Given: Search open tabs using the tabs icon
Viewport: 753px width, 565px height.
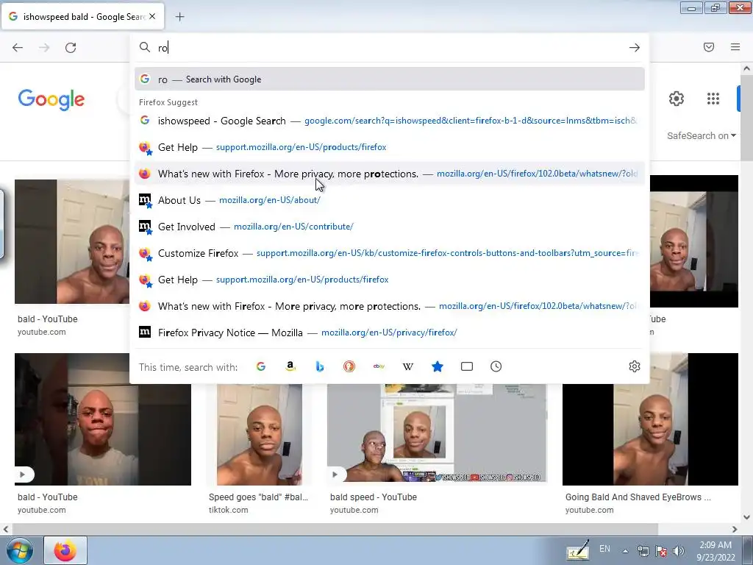Looking at the screenshot, I should pos(467,366).
